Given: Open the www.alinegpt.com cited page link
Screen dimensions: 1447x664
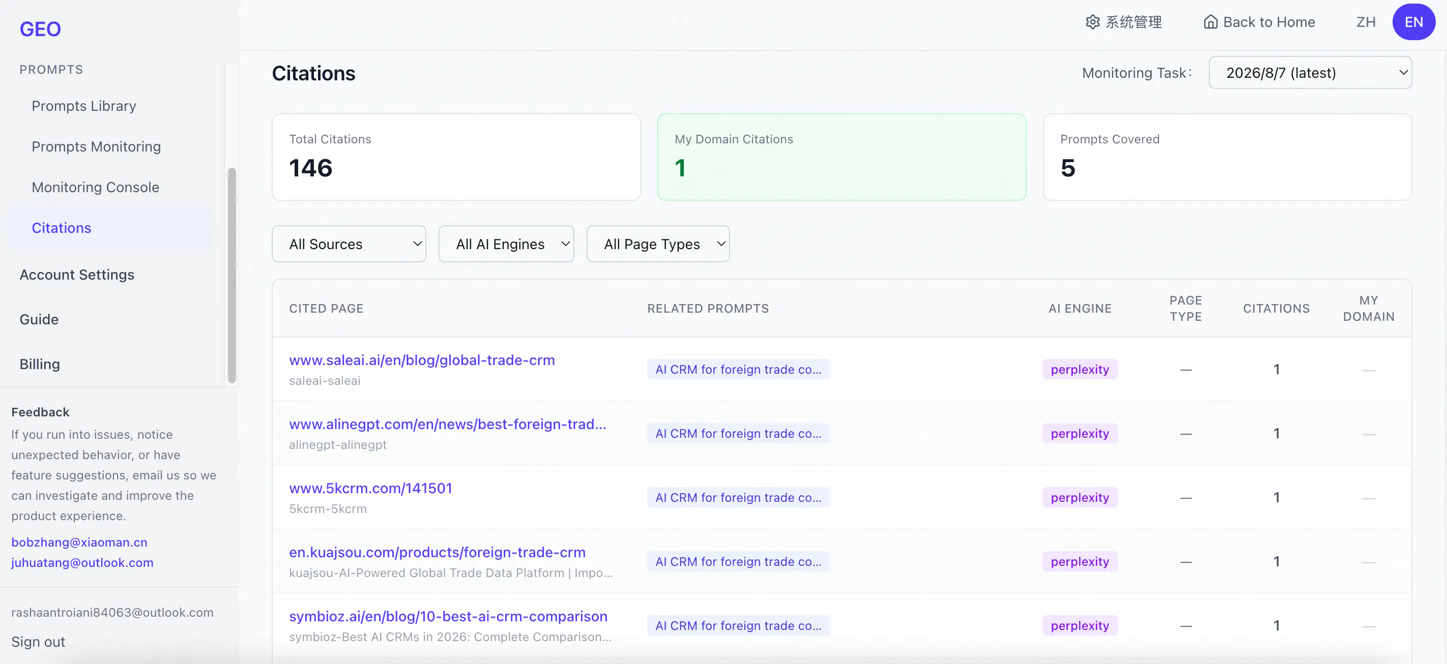Looking at the screenshot, I should tap(448, 425).
